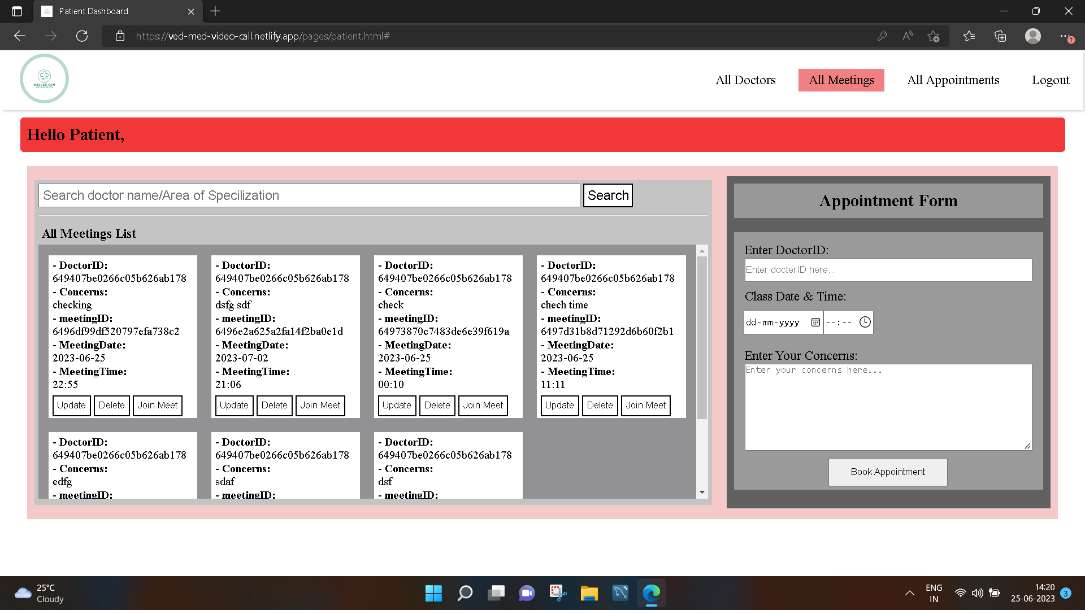Open notification center clock area
1085x610 pixels.
click(x=1032, y=593)
